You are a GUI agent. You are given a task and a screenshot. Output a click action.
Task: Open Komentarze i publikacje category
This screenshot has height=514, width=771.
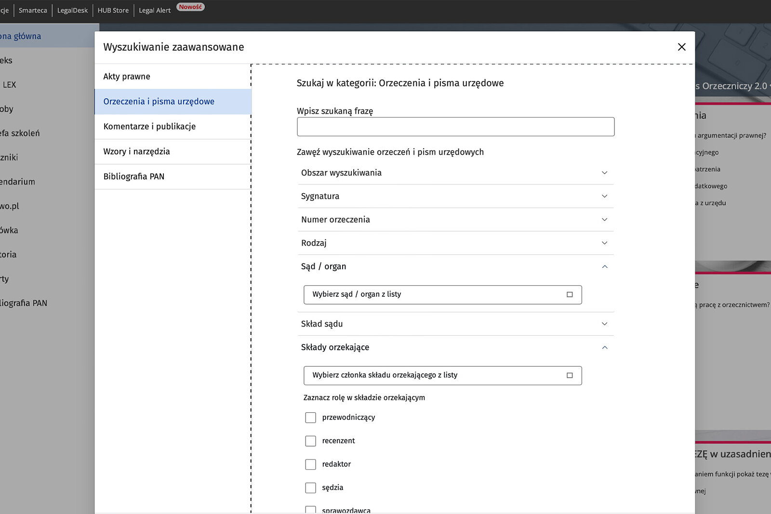tap(173, 127)
